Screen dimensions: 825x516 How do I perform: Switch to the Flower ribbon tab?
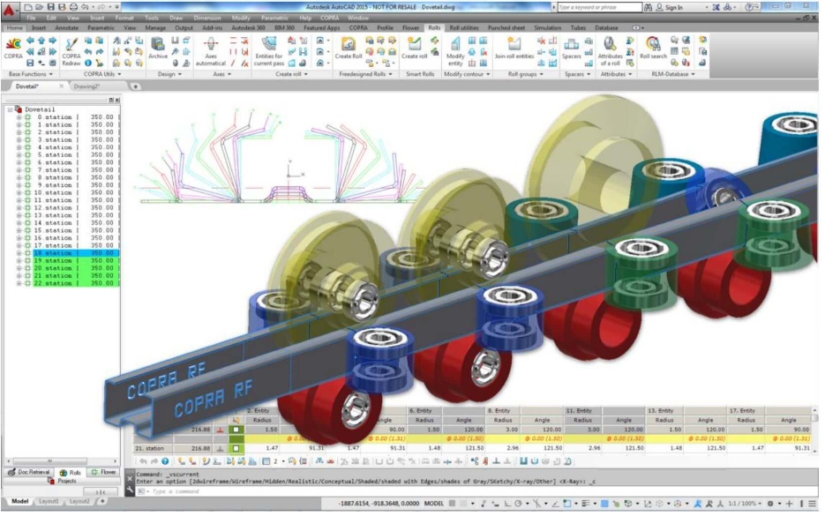click(410, 28)
